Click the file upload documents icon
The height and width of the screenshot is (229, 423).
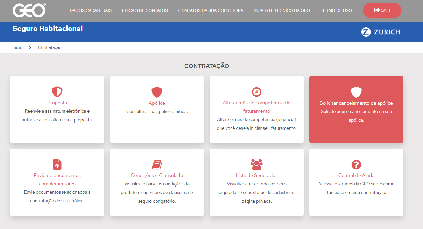pyautogui.click(x=57, y=164)
